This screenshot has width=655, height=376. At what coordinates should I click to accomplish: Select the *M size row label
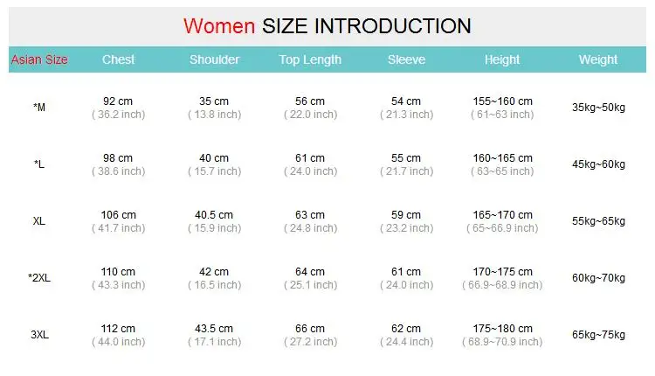tap(39, 108)
